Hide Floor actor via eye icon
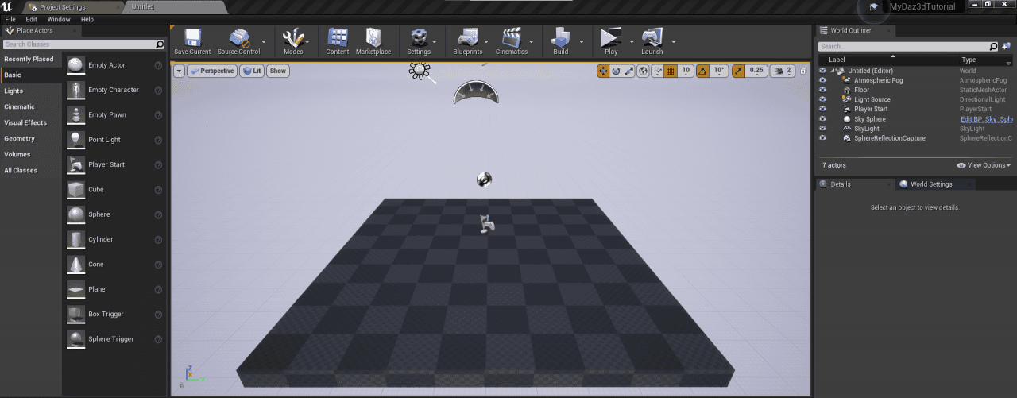 (x=822, y=90)
